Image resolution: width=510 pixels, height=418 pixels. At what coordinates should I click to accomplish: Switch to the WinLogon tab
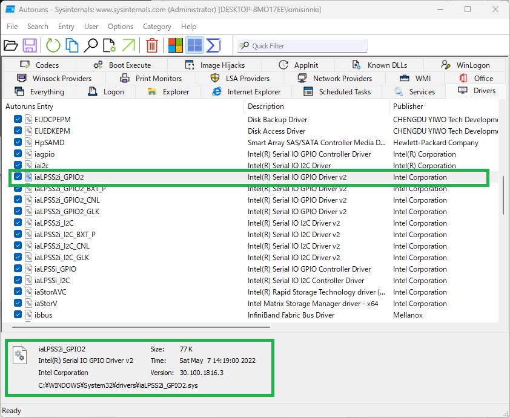[x=465, y=65]
